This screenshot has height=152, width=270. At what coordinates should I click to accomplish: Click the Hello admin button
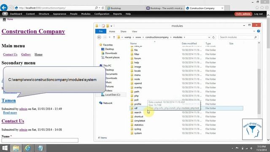[243, 14]
